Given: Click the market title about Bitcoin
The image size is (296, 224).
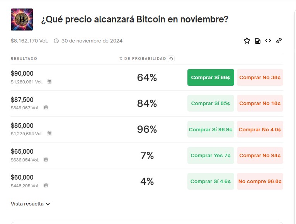Looking at the screenshot, I should (134, 19).
